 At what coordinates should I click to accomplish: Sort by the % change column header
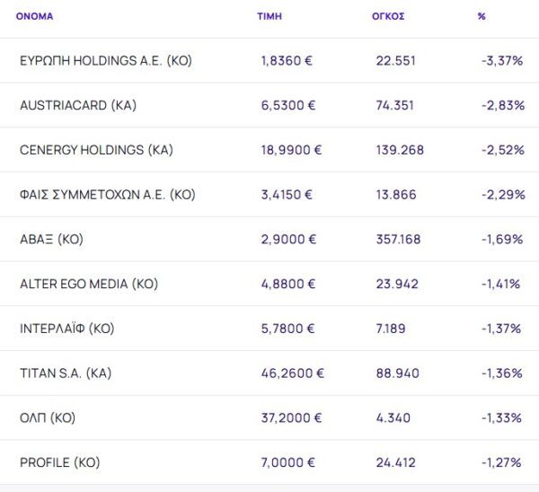click(x=482, y=16)
